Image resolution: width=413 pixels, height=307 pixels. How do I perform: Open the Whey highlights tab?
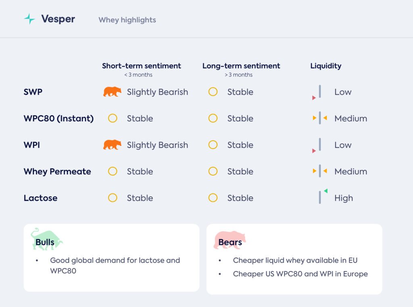click(x=127, y=20)
